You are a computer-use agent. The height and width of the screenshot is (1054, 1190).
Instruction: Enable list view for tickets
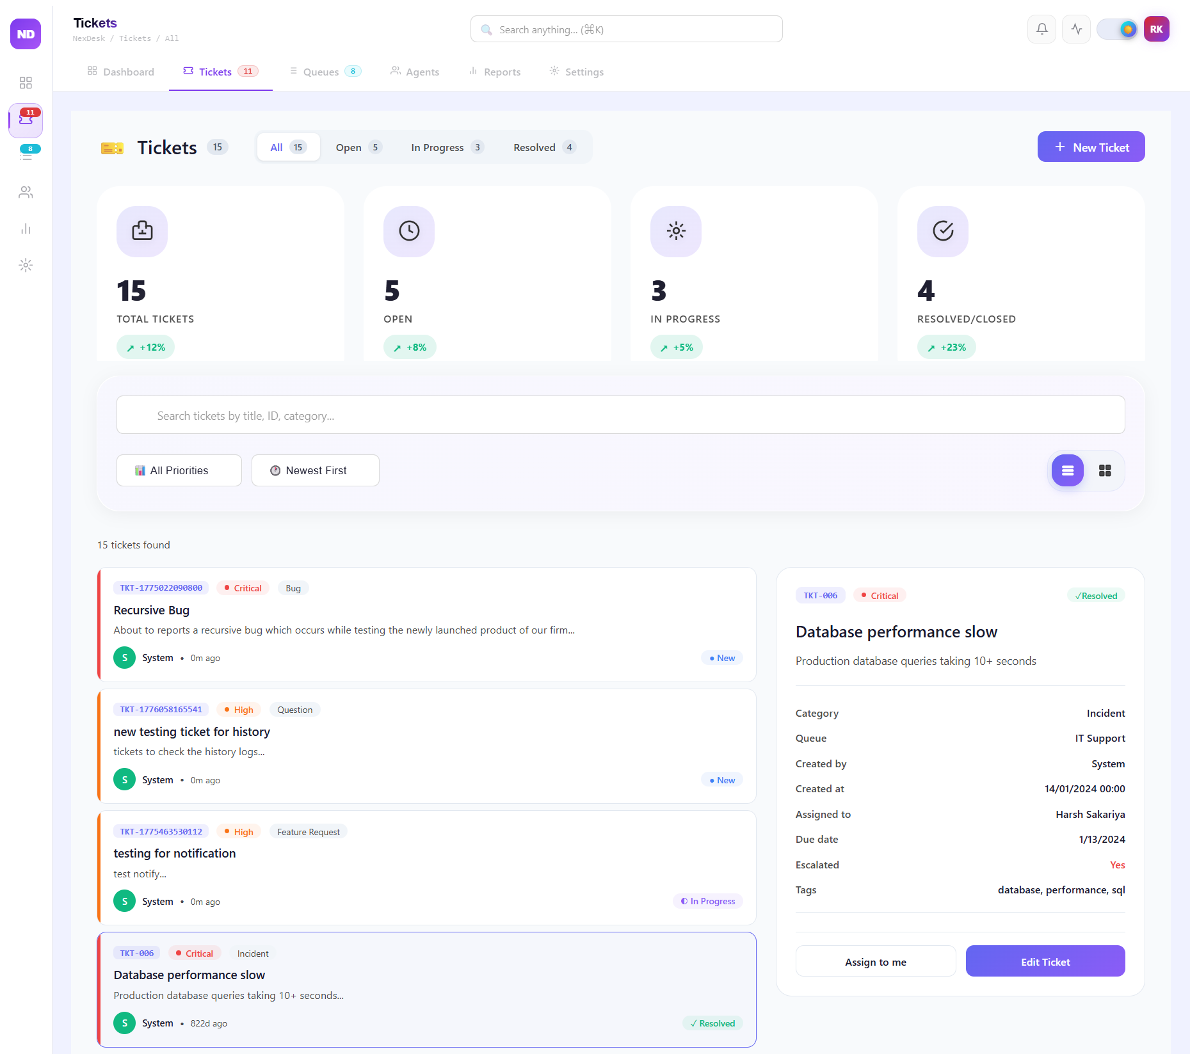(1066, 470)
